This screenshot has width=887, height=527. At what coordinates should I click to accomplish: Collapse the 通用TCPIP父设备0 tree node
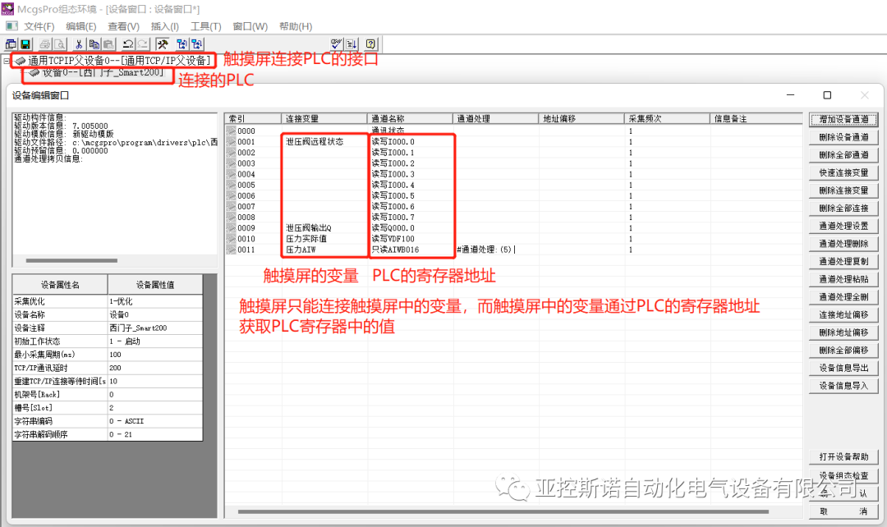click(x=7, y=59)
